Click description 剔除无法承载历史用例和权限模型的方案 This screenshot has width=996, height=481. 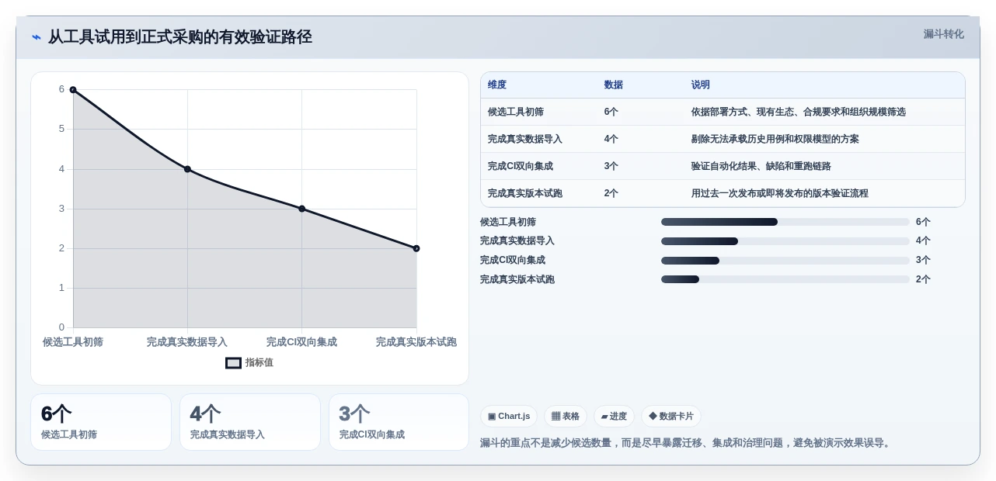[x=775, y=139]
